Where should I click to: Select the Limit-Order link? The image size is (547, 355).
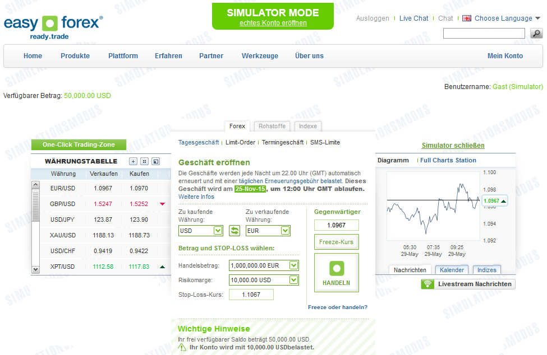click(x=240, y=142)
